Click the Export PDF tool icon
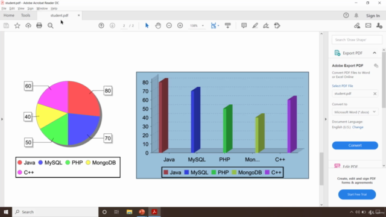Screen dimensions: 386x217 point(337,53)
